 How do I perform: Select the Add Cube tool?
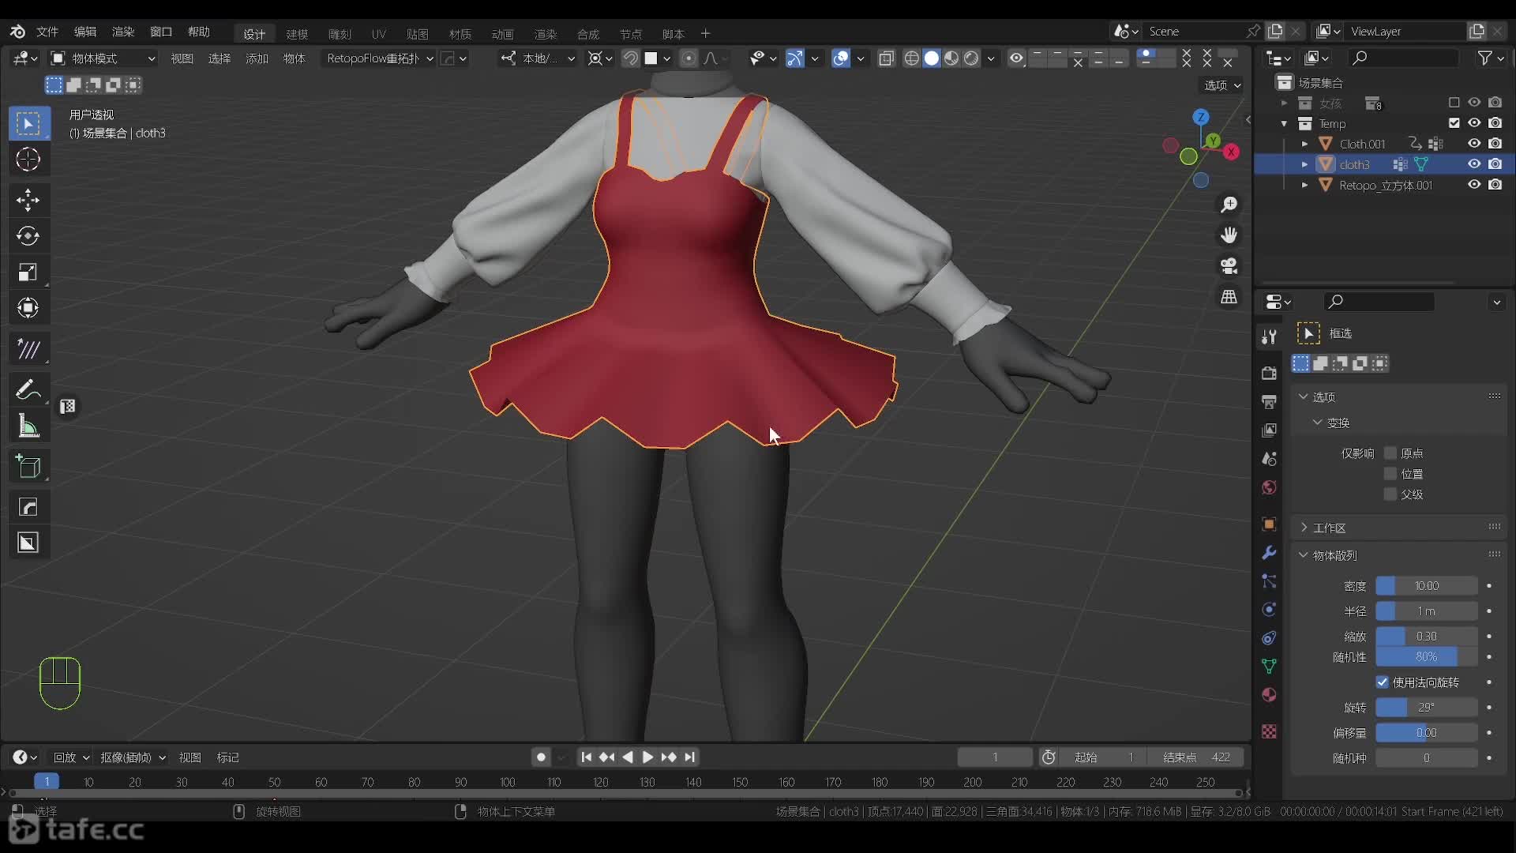click(28, 467)
